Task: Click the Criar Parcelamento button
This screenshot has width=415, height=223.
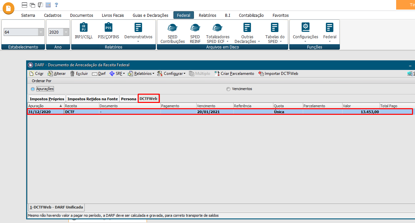Action: (x=234, y=74)
